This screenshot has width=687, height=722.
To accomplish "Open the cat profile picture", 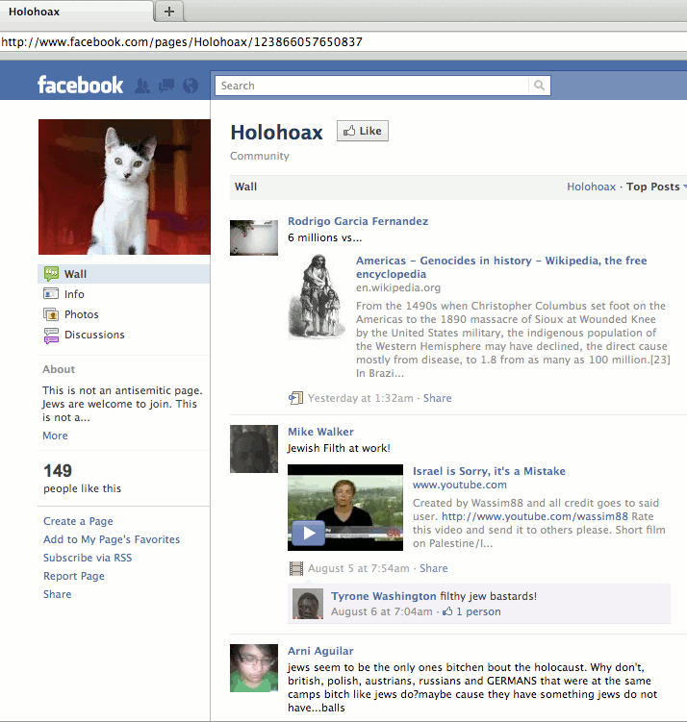I will point(124,187).
